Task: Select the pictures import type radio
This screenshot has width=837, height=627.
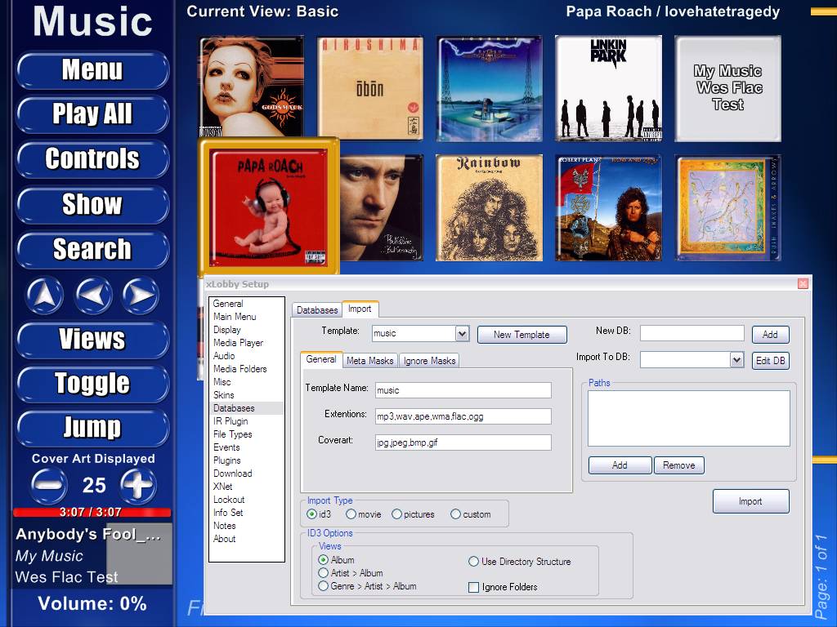Action: pyautogui.click(x=396, y=514)
